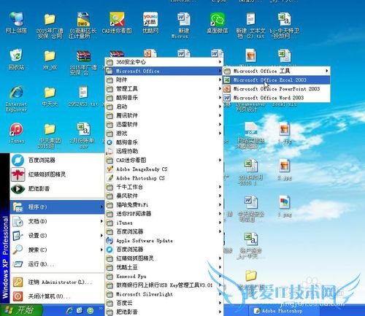Select the Microsoft Office programs folder
The height and width of the screenshot is (316, 365).
tap(164, 71)
